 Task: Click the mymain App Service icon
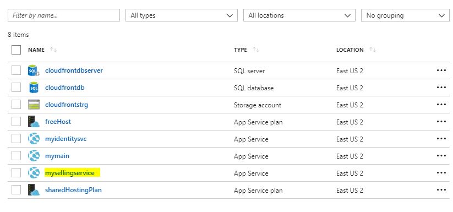click(34, 156)
